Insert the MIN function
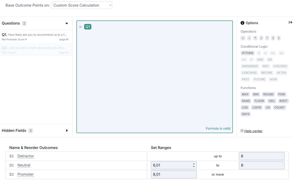The height and width of the screenshot is (181, 294). point(256,94)
